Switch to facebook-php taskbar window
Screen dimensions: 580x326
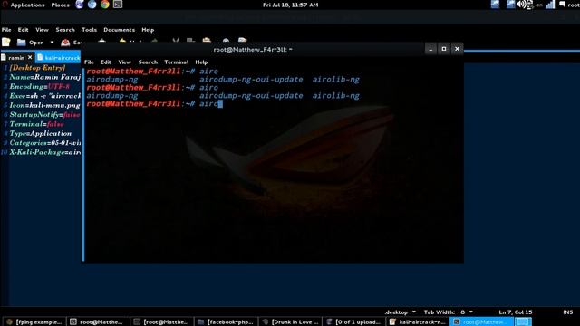226,321
